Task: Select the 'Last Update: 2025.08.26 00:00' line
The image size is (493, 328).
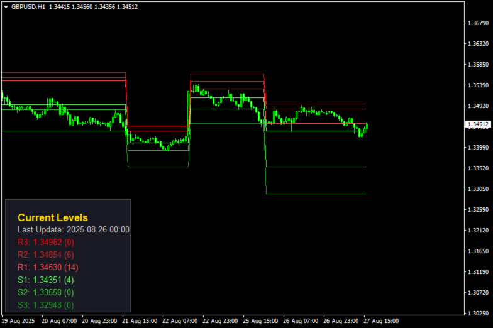Action: click(x=74, y=230)
